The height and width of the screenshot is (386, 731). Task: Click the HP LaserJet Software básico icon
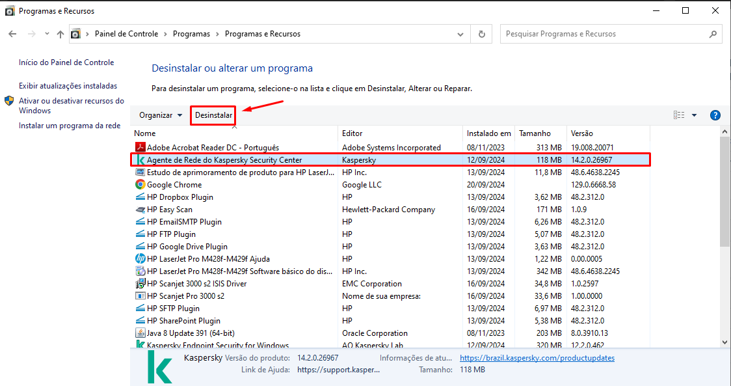pyautogui.click(x=140, y=271)
